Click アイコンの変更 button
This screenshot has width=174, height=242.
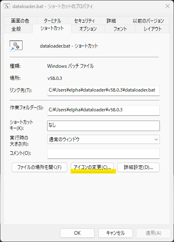(92, 167)
